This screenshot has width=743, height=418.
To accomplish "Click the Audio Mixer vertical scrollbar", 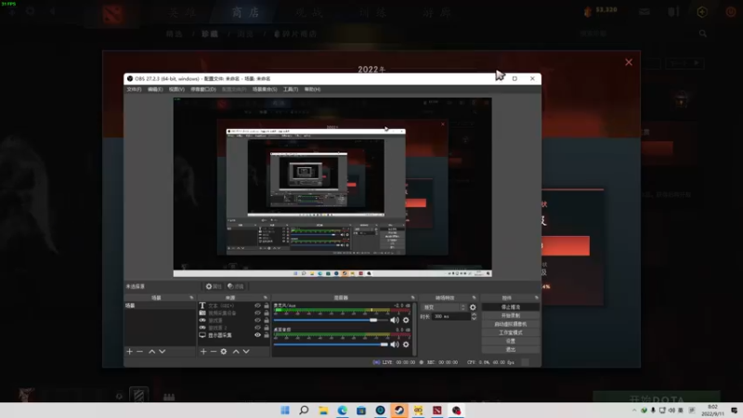I will click(414, 329).
